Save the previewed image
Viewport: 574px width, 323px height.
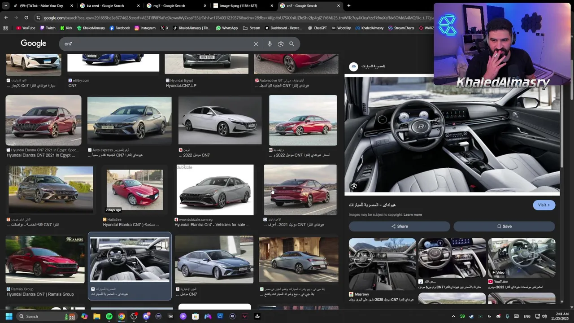click(x=504, y=226)
